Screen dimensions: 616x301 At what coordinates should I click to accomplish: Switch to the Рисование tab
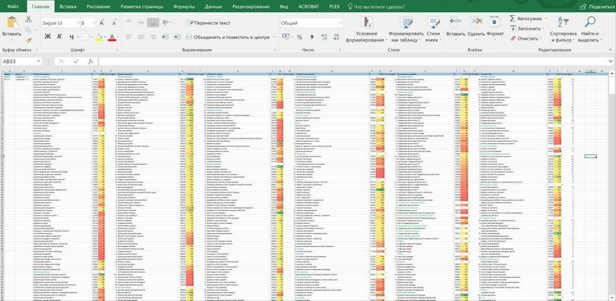tap(99, 7)
